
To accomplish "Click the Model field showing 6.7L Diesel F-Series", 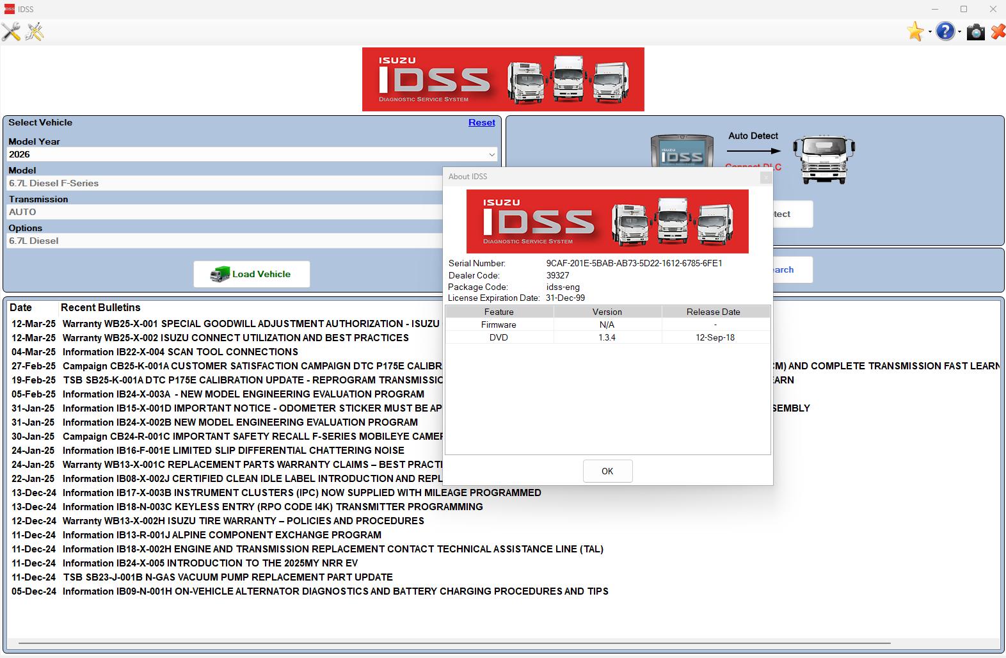I will click(x=225, y=183).
